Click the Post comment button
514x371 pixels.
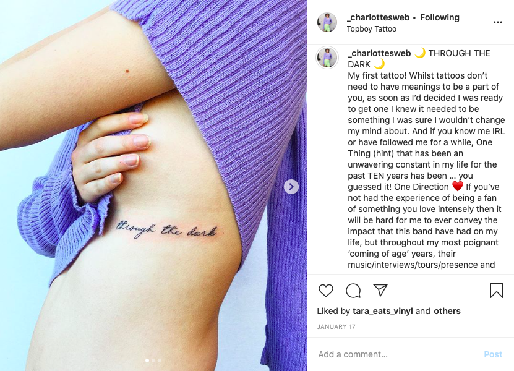point(493,354)
